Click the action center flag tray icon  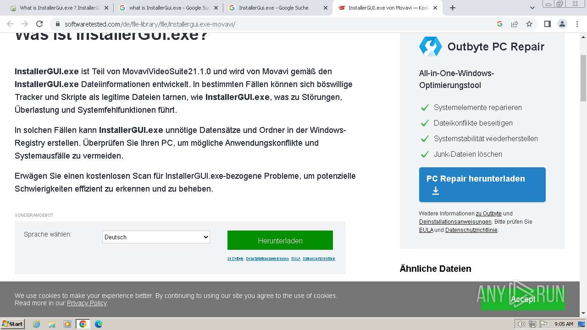tap(543, 324)
